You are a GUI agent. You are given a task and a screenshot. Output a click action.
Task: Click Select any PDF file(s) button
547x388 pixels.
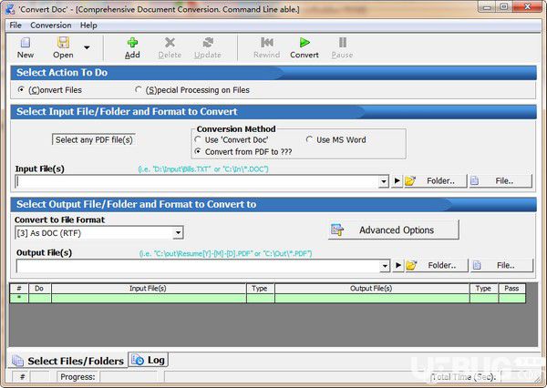click(94, 139)
